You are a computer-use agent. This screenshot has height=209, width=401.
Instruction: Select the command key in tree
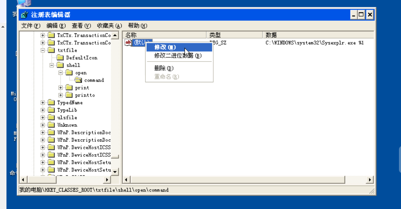coord(94,81)
